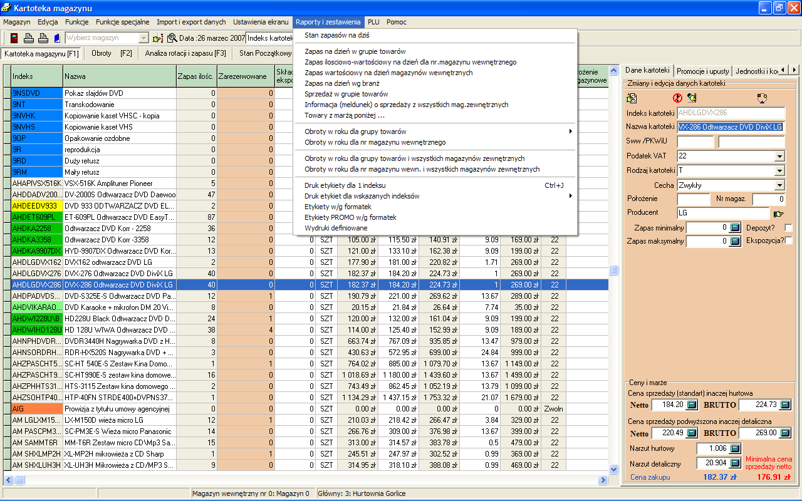The height and width of the screenshot is (501, 802).
Task: Open calculator next to BRUTTO 269.00
Action: pos(784,433)
